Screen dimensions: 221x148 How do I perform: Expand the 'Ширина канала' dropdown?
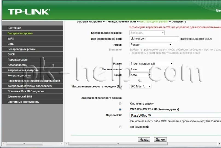140,69
